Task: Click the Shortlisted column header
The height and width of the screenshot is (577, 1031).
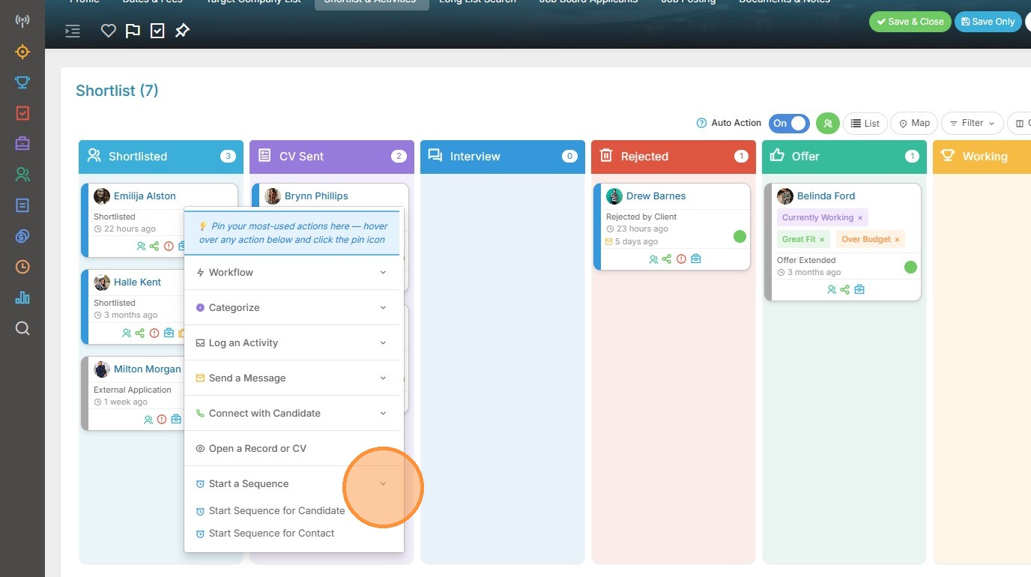Action: coord(161,157)
